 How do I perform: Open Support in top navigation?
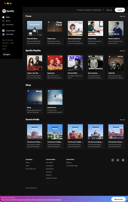point(89,10)
